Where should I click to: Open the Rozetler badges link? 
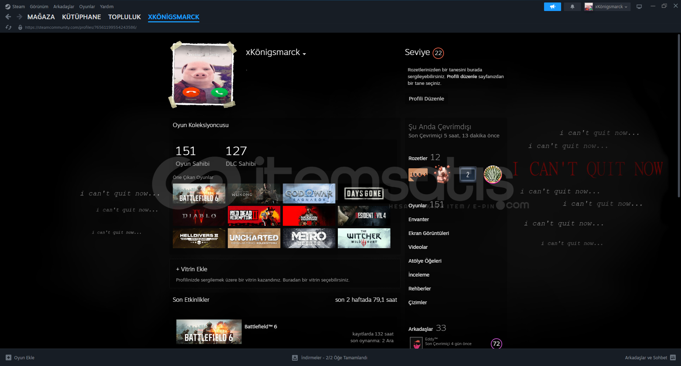418,158
